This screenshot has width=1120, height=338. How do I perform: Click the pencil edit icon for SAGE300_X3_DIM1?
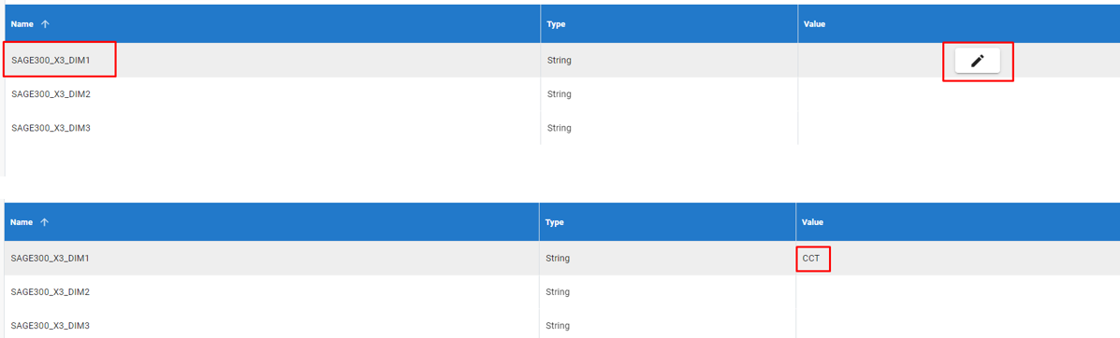[x=977, y=62]
